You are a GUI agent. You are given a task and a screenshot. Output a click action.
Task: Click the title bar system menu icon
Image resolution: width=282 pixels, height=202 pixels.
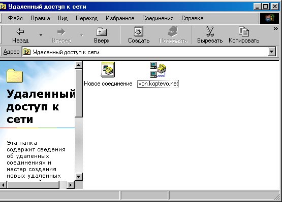3,7
